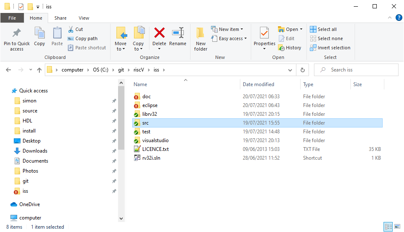Click Invert selection button
This screenshot has width=404, height=232.
click(330, 48)
